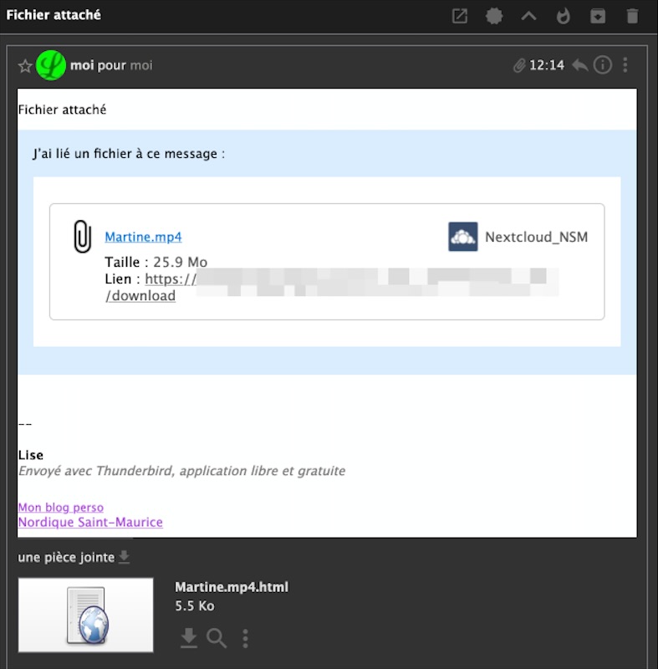Click the badge-shaped spam icon
658x669 pixels.
coord(494,16)
